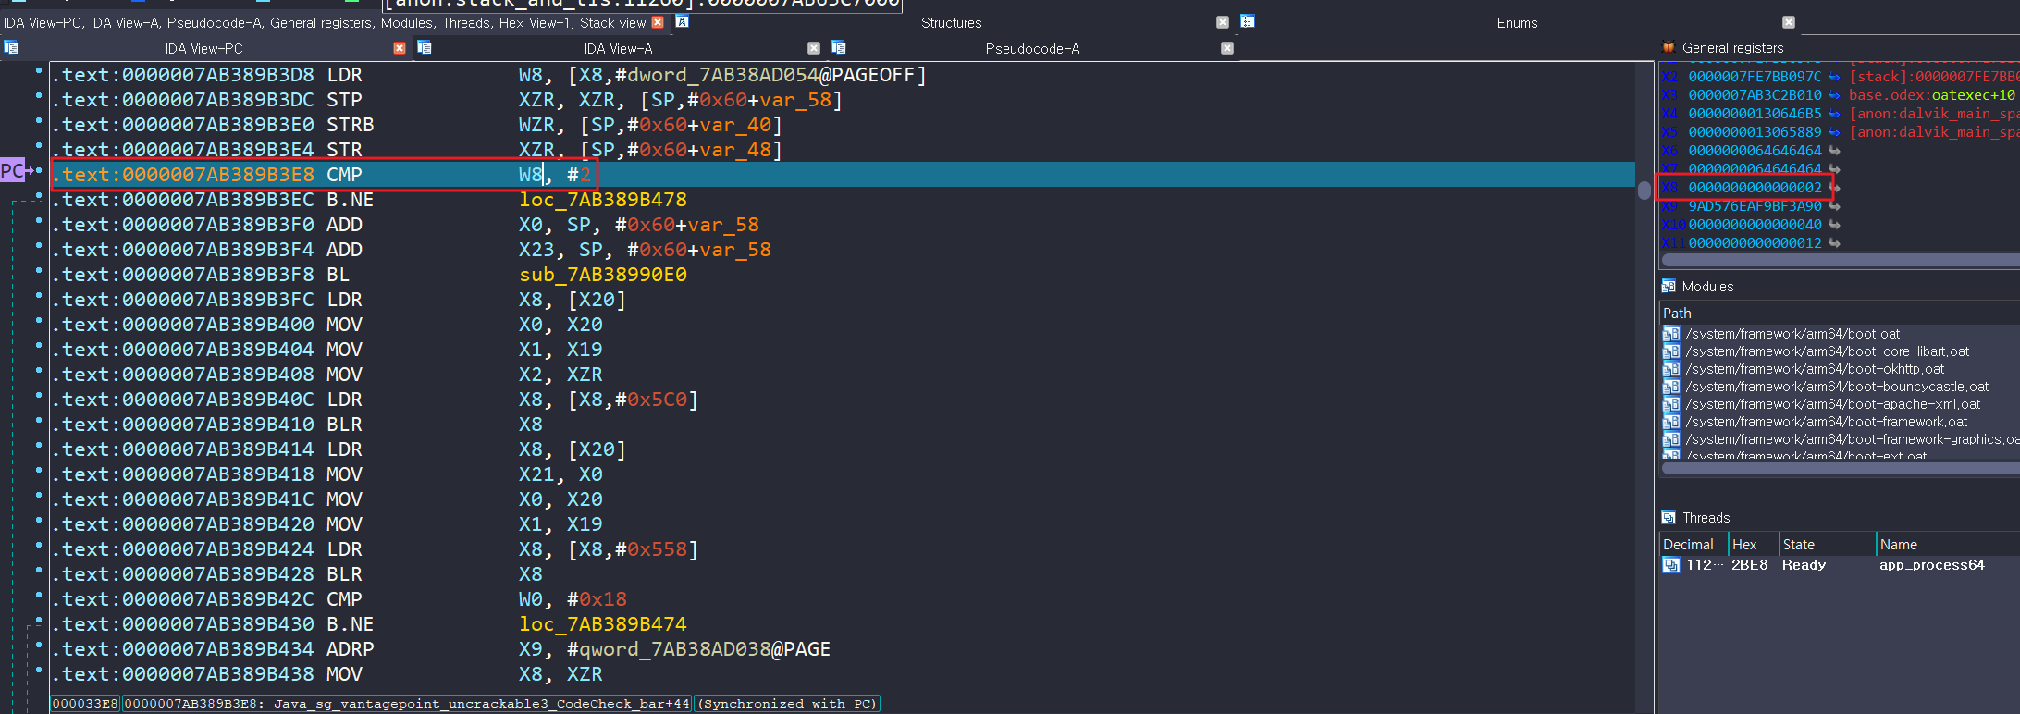
Task: Click breakpoint dot at address 7AB389B3F8
Action: tap(39, 270)
